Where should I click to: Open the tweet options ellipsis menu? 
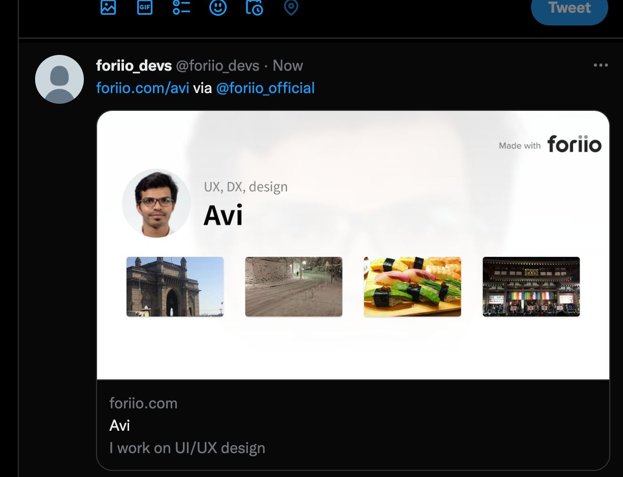[601, 65]
